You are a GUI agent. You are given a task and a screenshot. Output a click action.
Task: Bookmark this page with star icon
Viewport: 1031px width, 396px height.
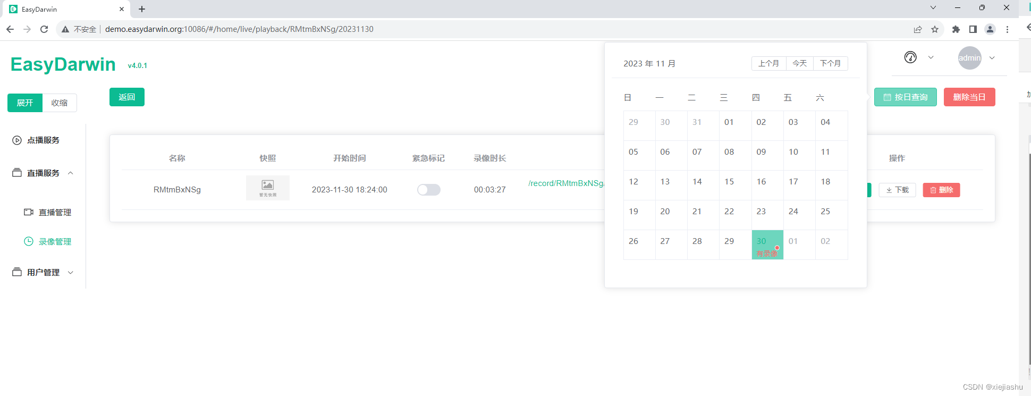point(935,29)
